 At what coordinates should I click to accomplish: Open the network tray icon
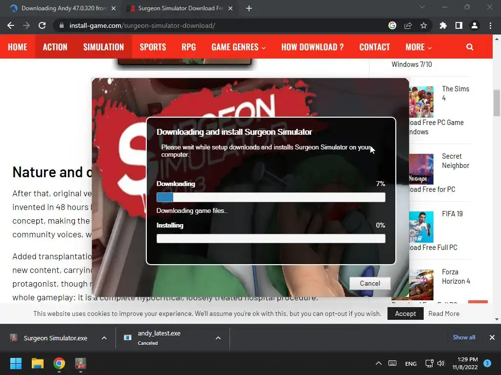(x=430, y=363)
